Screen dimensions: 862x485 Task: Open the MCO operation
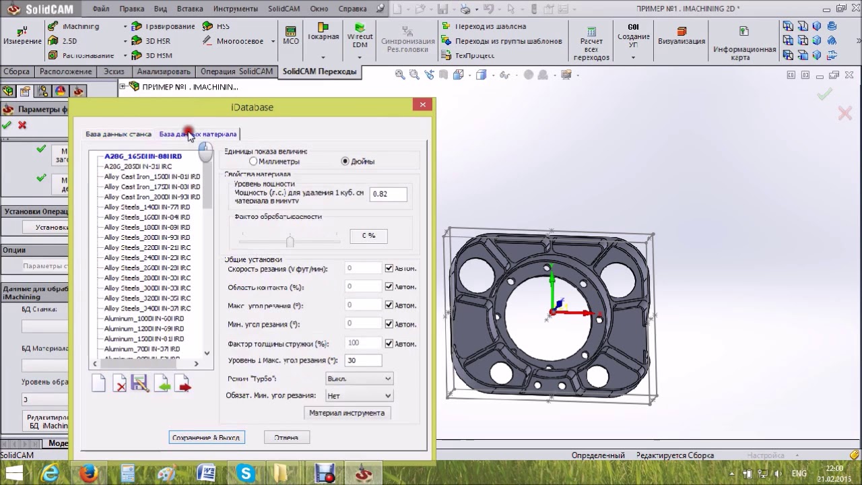point(291,36)
